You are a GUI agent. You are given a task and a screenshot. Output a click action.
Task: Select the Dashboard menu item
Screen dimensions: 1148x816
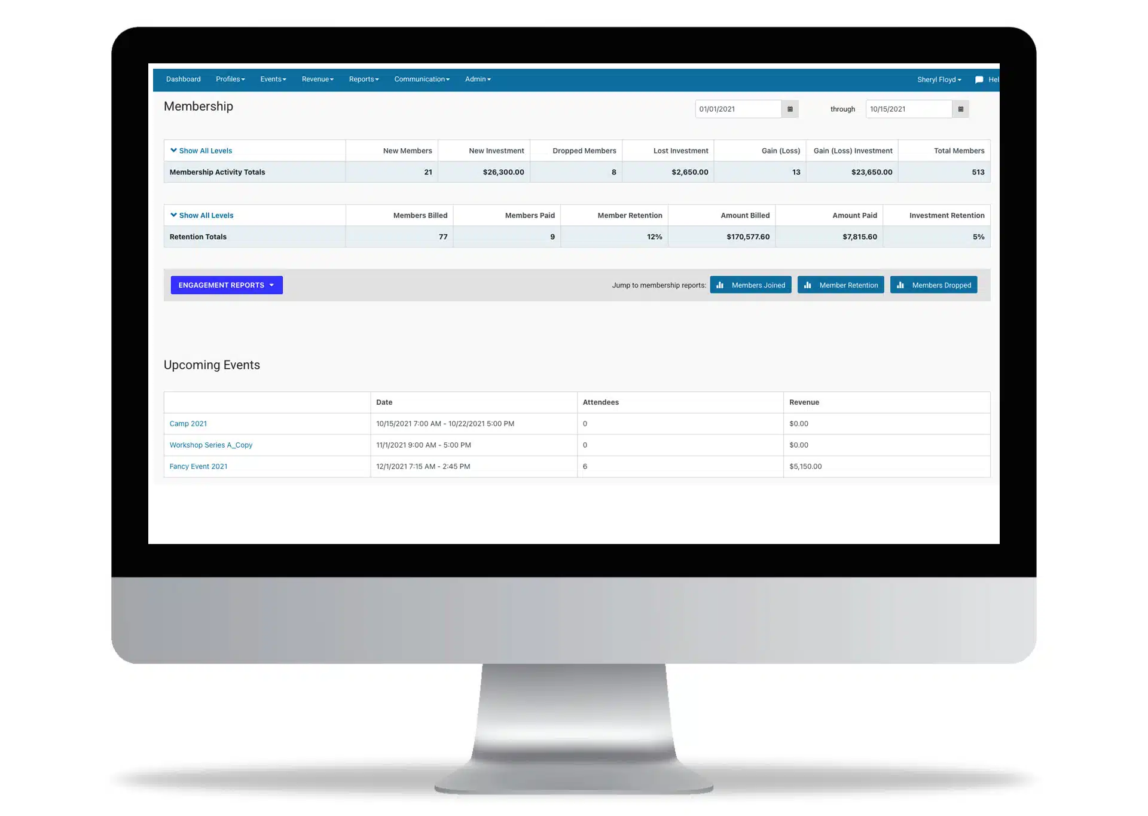click(183, 78)
